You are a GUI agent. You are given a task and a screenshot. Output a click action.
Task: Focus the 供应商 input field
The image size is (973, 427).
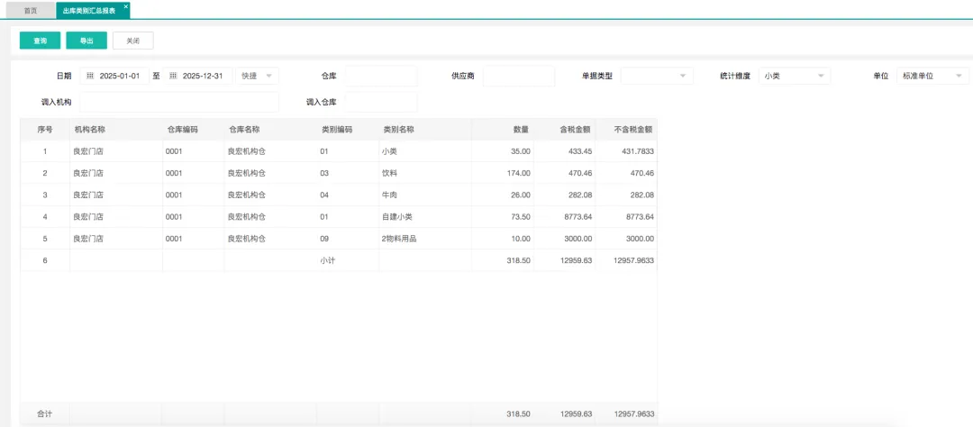[518, 77]
